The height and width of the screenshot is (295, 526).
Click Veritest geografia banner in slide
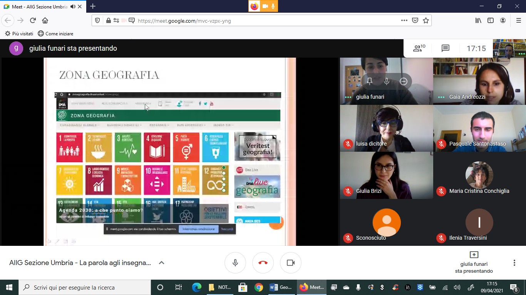coord(257,146)
